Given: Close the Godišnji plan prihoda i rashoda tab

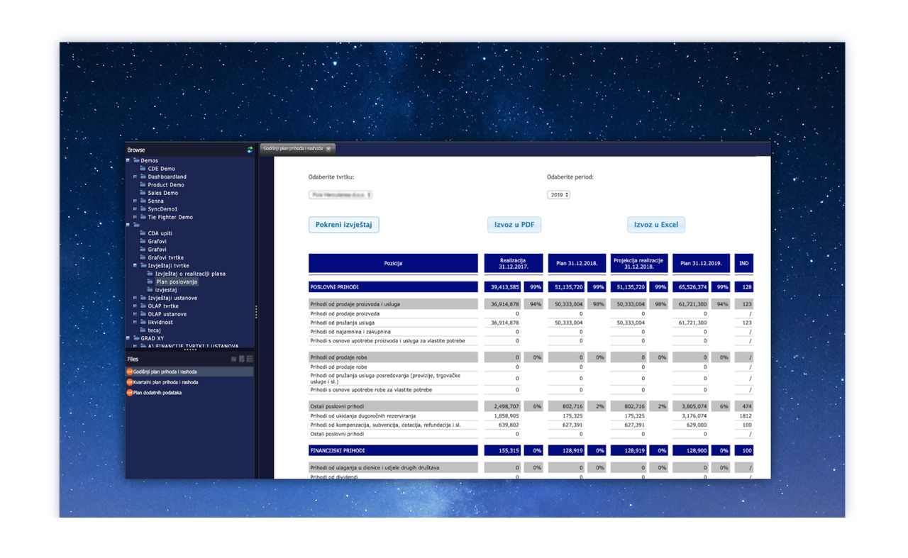Looking at the screenshot, I should 328,149.
